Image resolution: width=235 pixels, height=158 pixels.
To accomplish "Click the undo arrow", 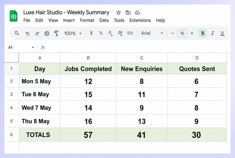I will point(27,33).
